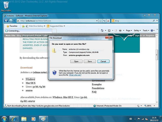162x122 pixels.
Task: Open the Suggested Sites dropdown
Action: [x=56, y=26]
